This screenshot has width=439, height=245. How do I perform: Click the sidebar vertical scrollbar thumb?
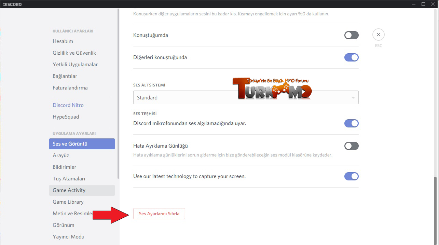pos(118,93)
